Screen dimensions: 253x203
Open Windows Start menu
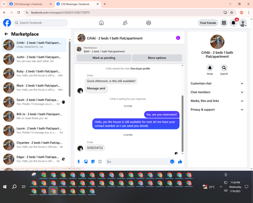5,187
